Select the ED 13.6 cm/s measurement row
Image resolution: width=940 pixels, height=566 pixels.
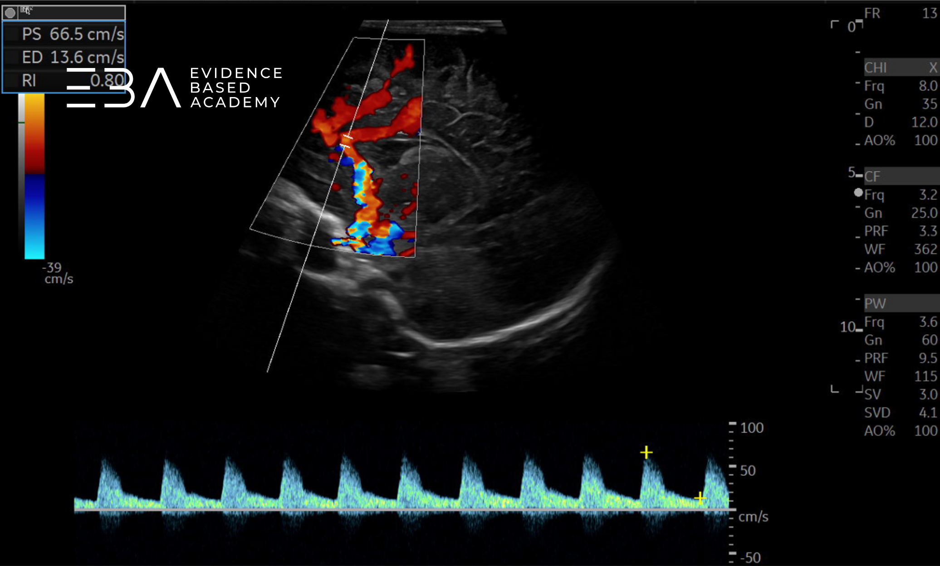pyautogui.click(x=64, y=57)
